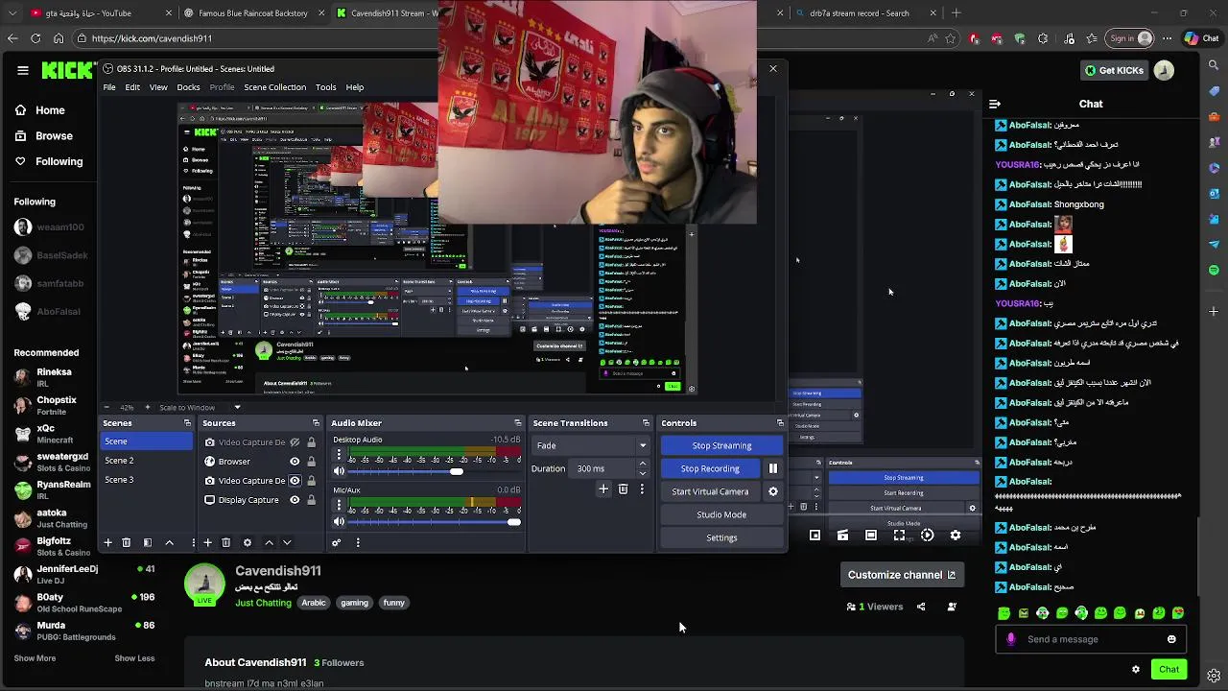Hide the Browser source
The width and height of the screenshot is (1228, 691).
click(295, 462)
